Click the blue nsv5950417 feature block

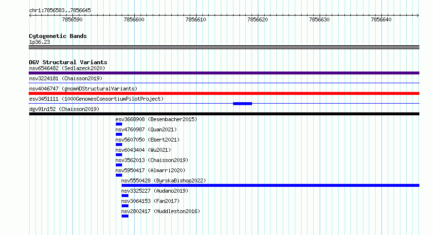[x=119, y=175]
